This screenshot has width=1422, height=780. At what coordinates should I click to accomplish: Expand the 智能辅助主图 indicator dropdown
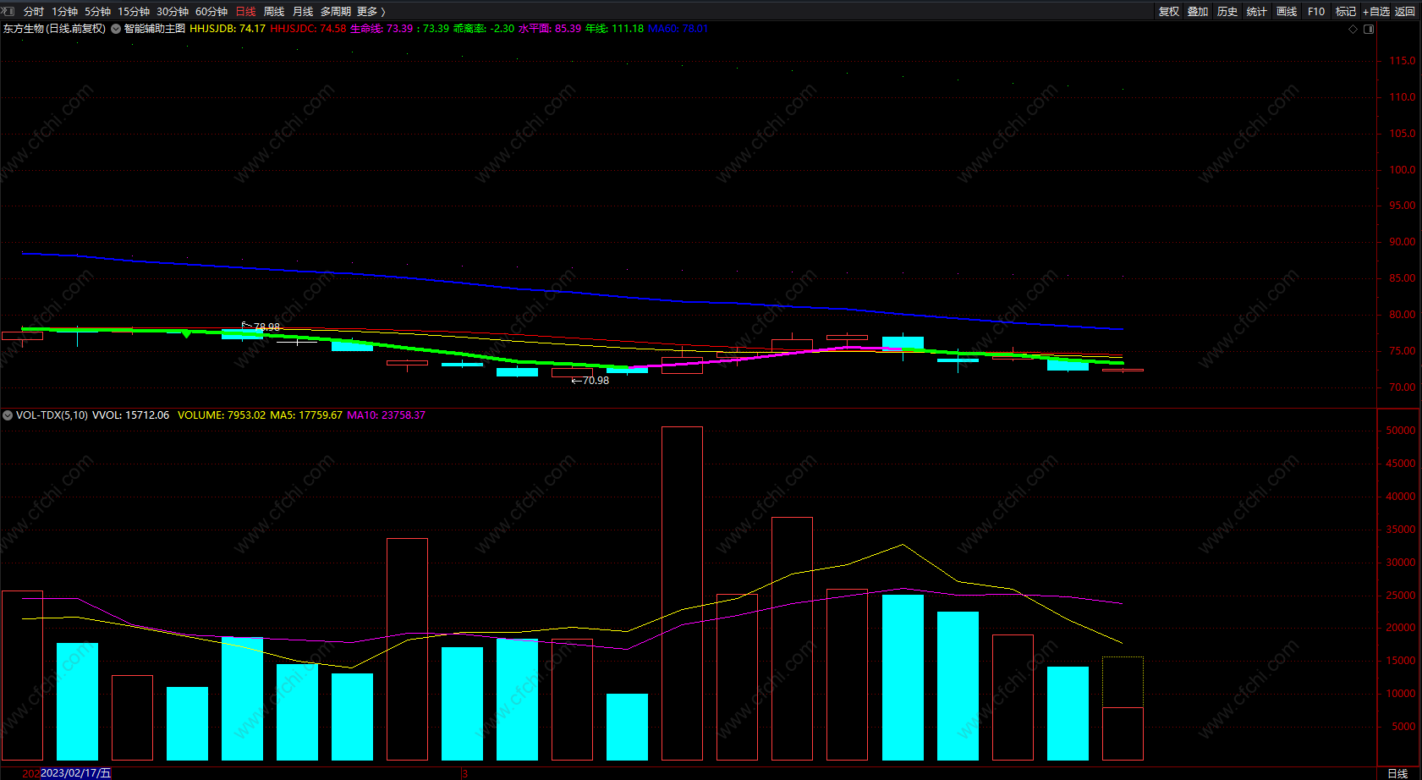116,29
